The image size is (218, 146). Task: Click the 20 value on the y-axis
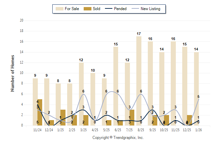[22, 21]
